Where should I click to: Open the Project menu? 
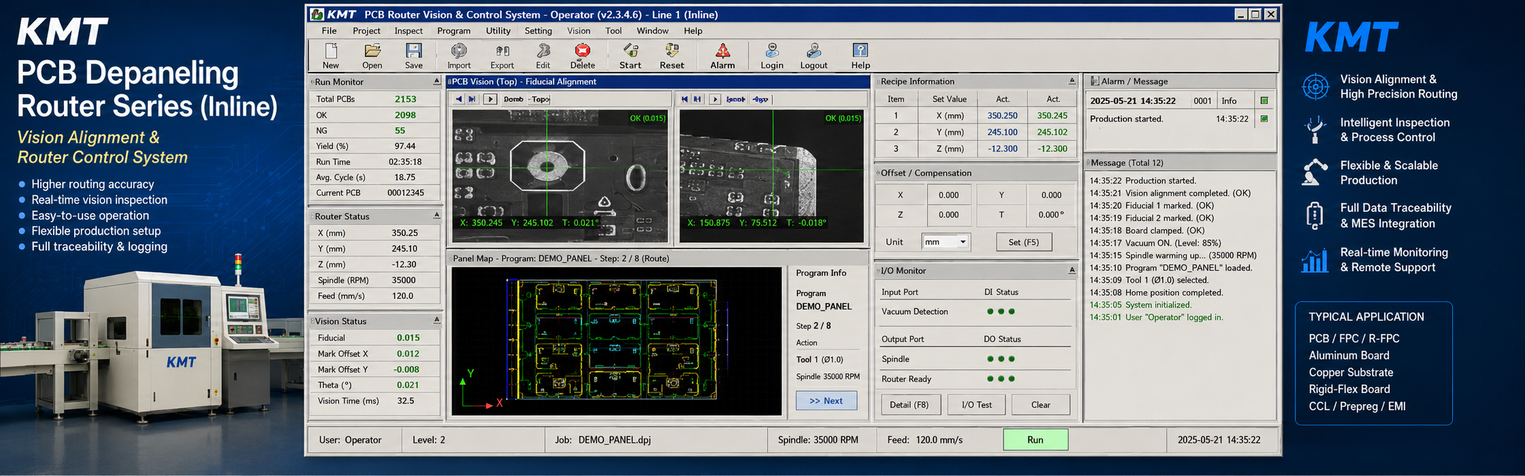pyautogui.click(x=366, y=31)
